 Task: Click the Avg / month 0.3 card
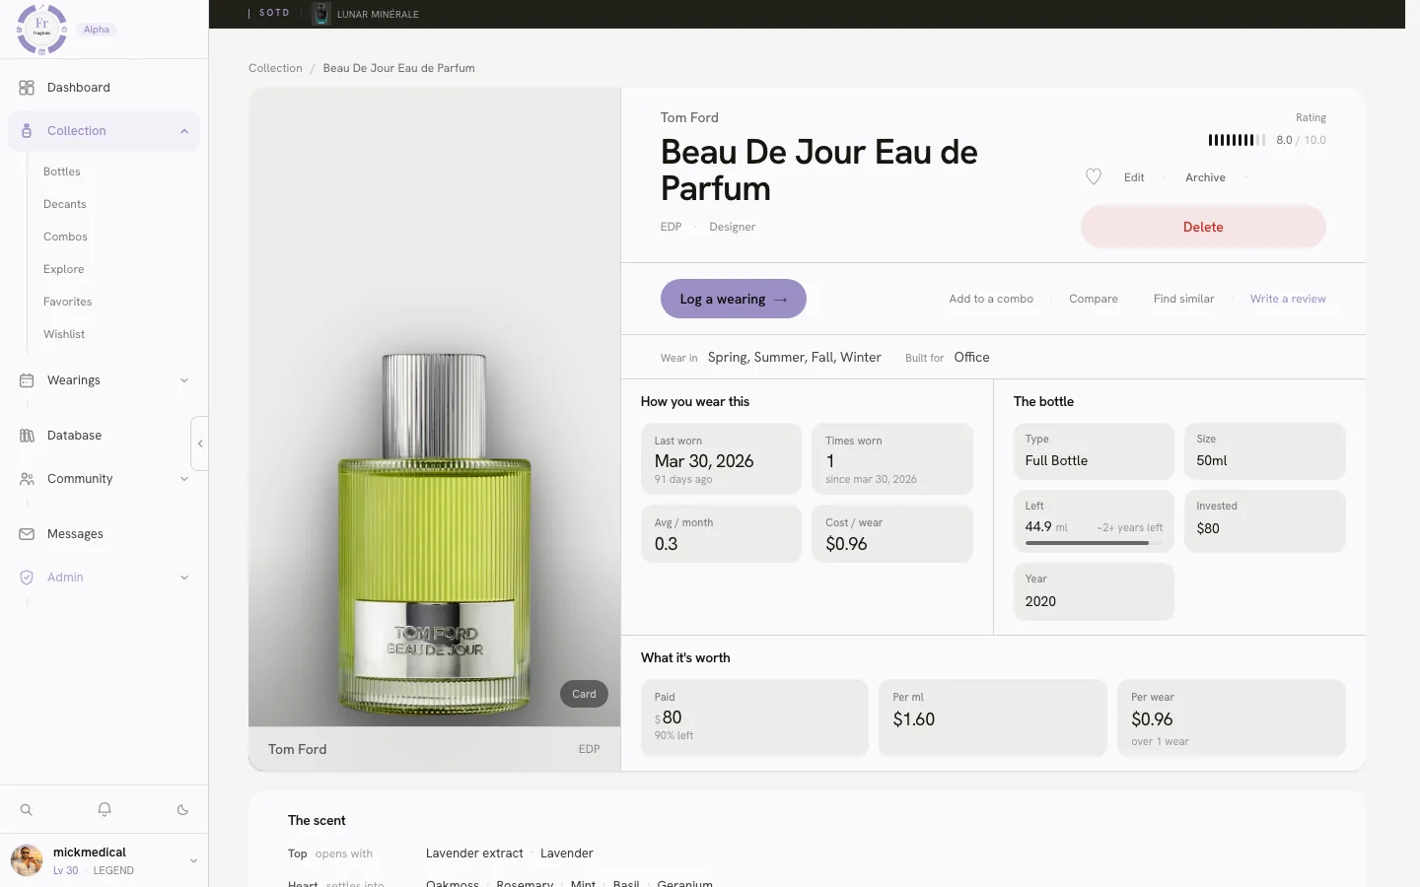click(x=721, y=534)
